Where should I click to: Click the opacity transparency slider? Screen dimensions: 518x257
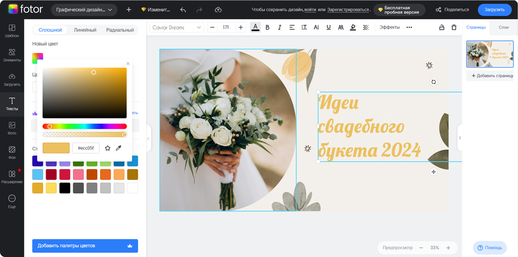coord(84,134)
